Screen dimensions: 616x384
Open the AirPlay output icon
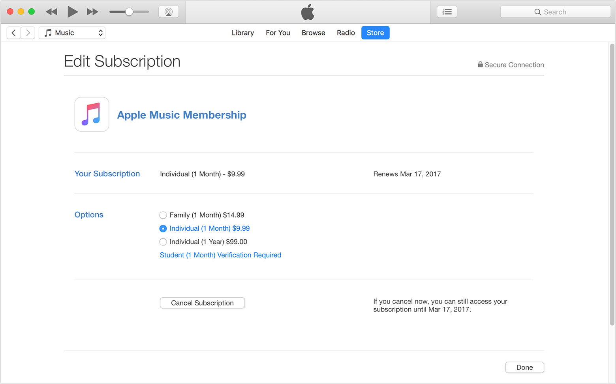click(169, 12)
